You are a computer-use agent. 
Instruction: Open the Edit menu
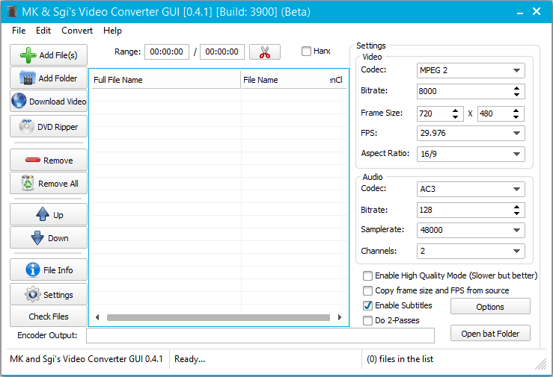tap(43, 31)
